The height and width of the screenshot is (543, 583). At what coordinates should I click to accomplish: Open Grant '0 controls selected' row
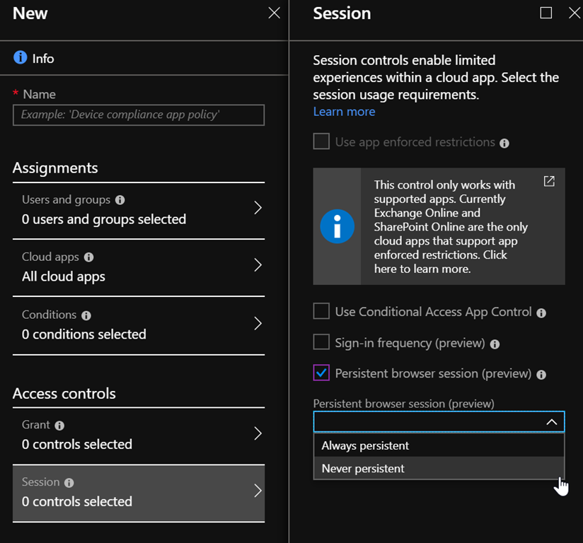139,436
